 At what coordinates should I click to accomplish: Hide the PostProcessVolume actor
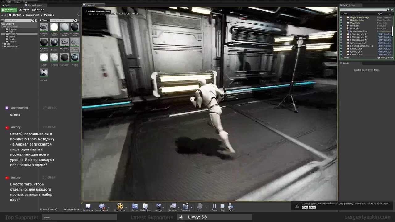click(x=341, y=31)
